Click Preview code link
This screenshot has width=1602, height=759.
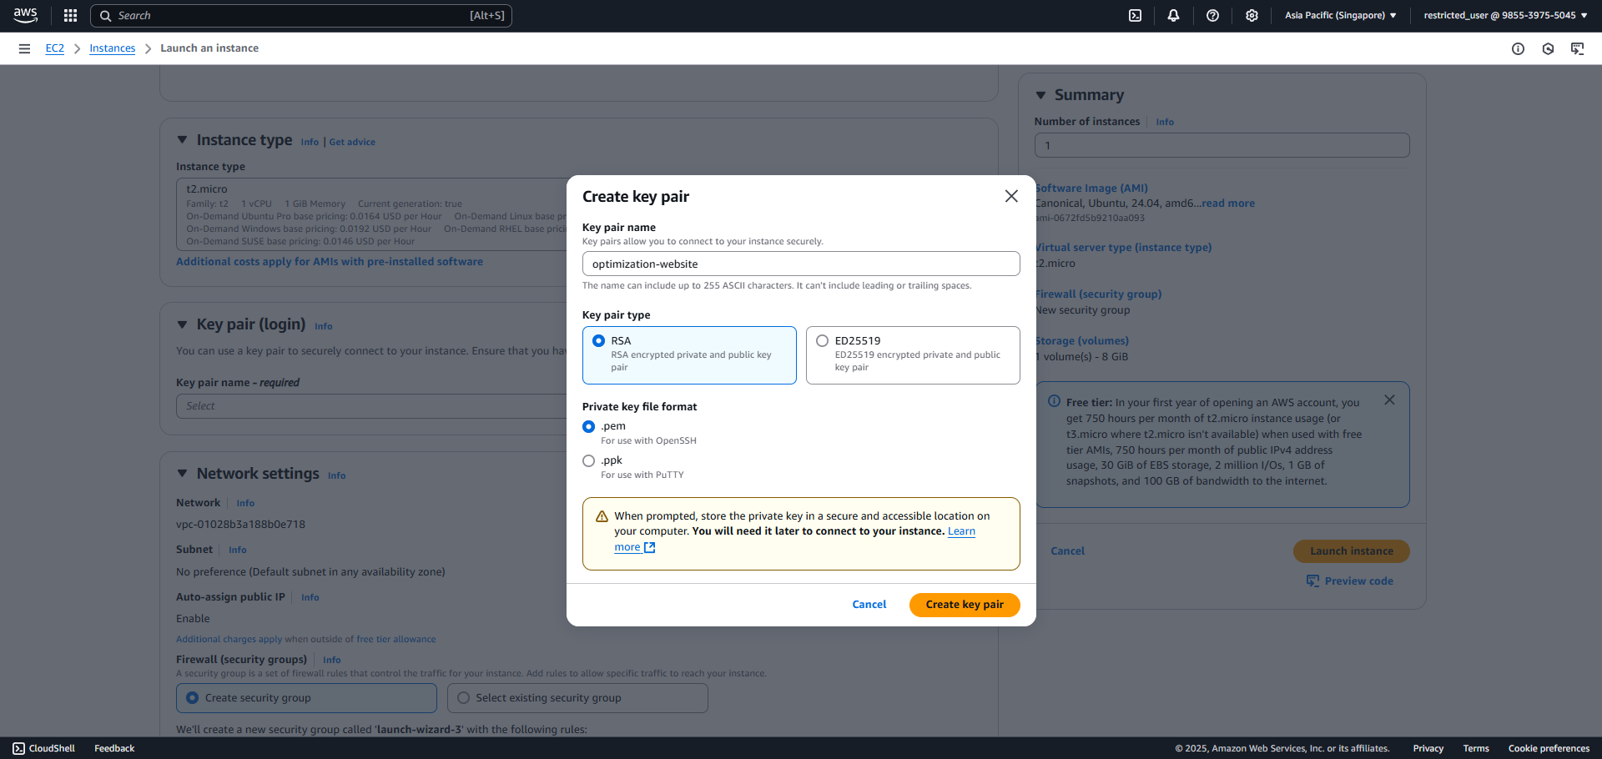tap(1358, 581)
